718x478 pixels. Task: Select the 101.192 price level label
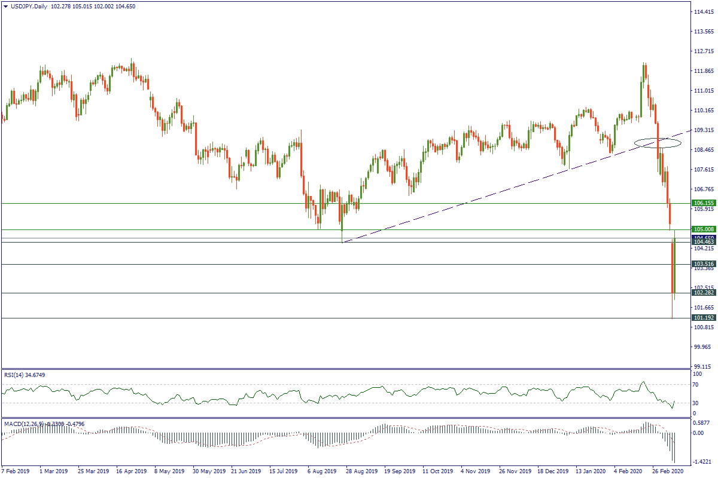[x=702, y=318]
